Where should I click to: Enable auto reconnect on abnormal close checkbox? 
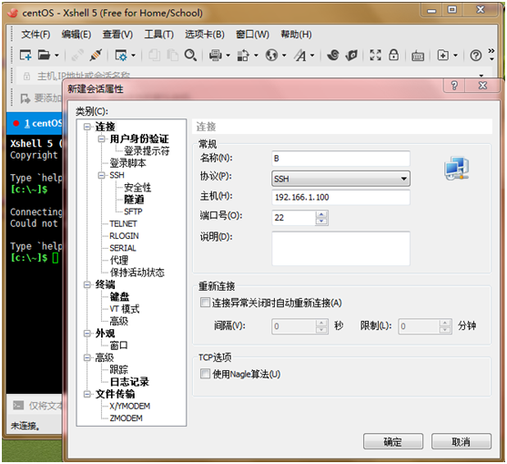205,303
